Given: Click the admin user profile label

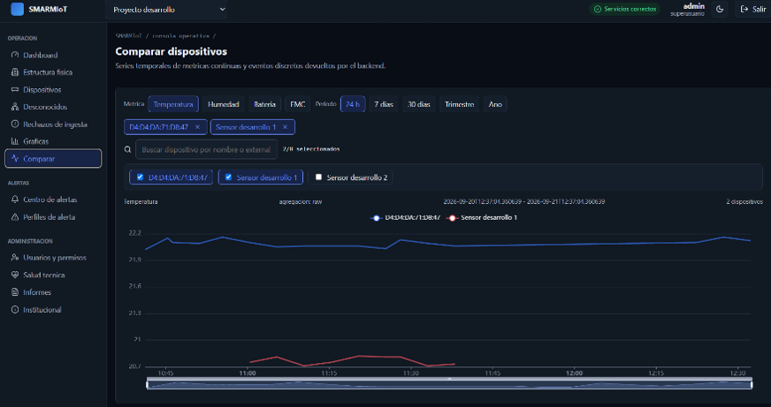Looking at the screenshot, I should tap(687, 9).
